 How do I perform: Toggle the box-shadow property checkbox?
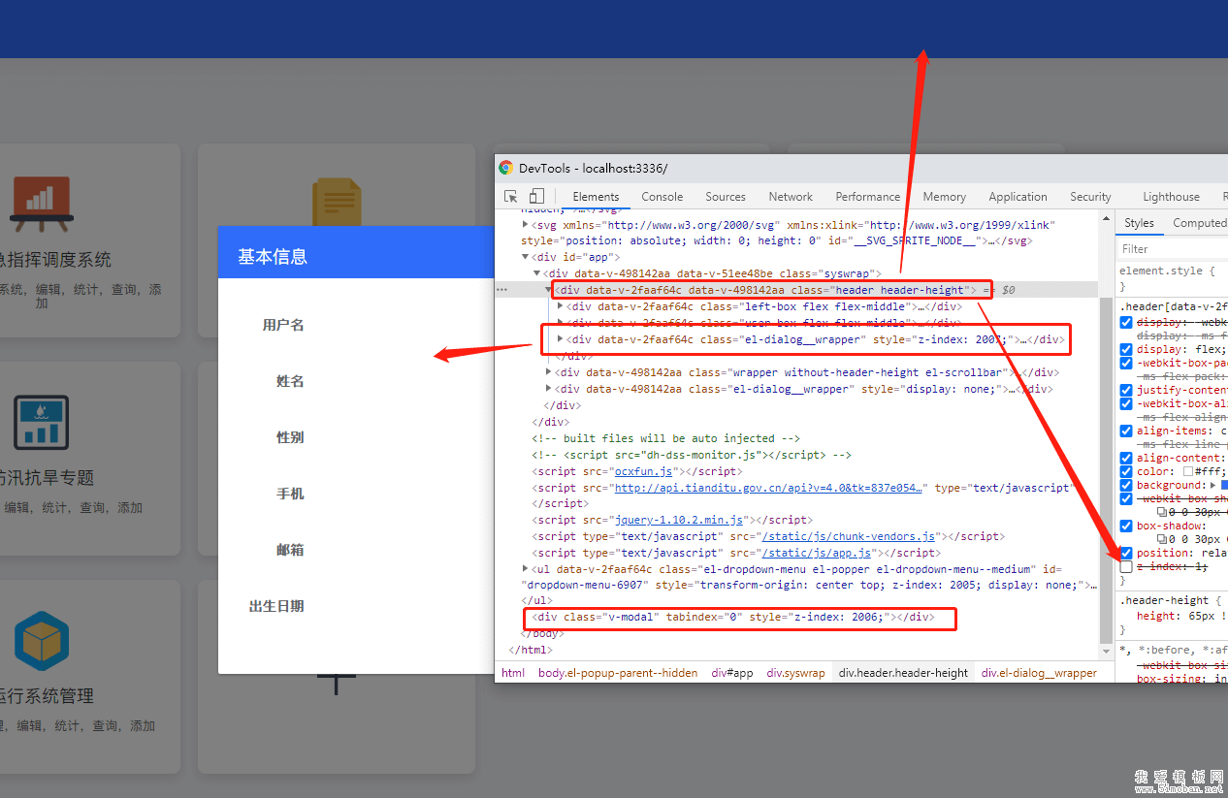tap(1126, 526)
